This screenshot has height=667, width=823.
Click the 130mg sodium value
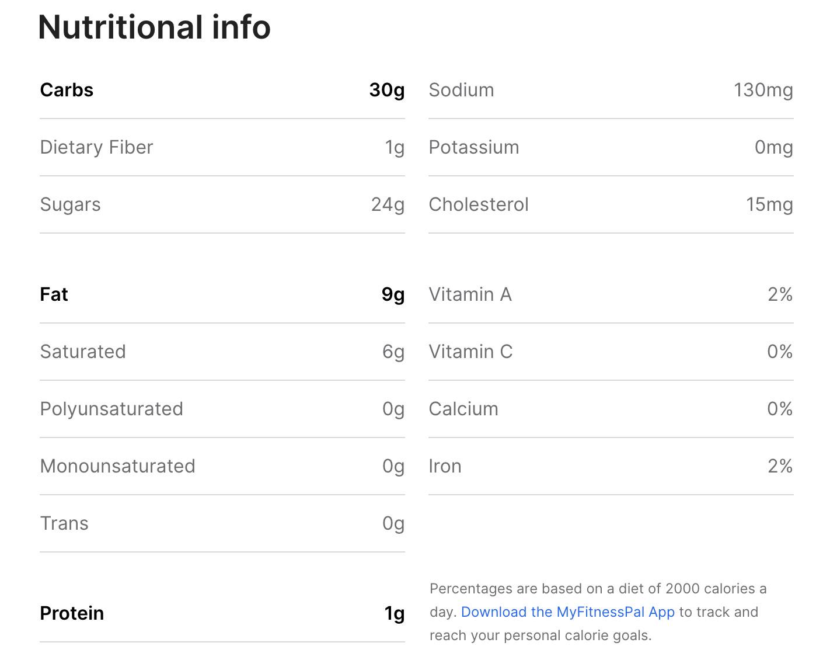763,90
